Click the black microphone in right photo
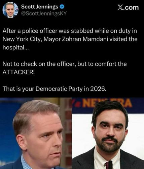144x169 pixels. coord(111,165)
